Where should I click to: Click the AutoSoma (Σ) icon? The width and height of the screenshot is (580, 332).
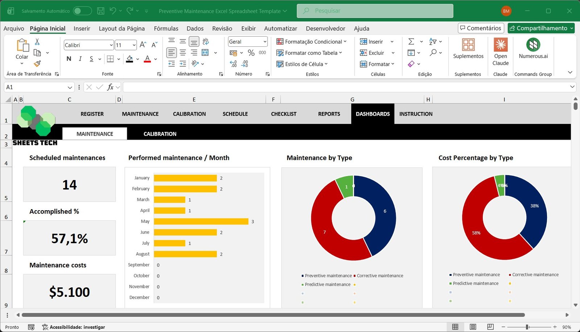(411, 41)
